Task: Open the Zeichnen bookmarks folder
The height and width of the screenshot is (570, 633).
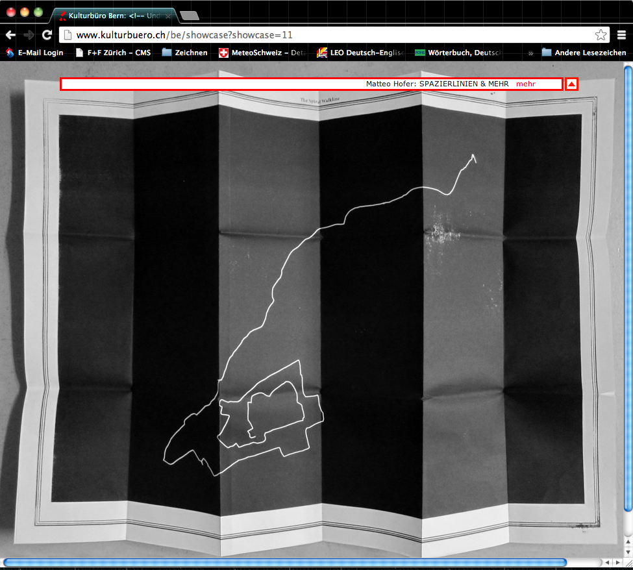Action: (185, 53)
